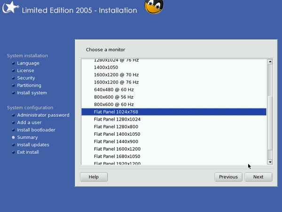Image resolution: width=282 pixels, height=212 pixels.
Task: Click the Next button
Action: pyautogui.click(x=258, y=177)
